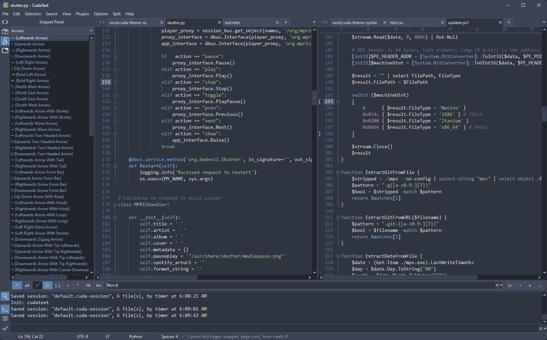Viewport: 547px width, 340px height.
Task: Open the Plugins menu
Action: coord(82,14)
